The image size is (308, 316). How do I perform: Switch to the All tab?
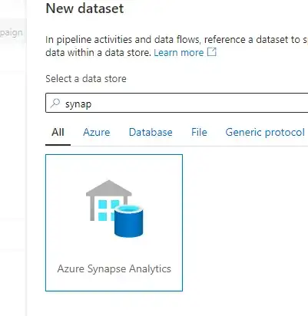click(x=58, y=132)
